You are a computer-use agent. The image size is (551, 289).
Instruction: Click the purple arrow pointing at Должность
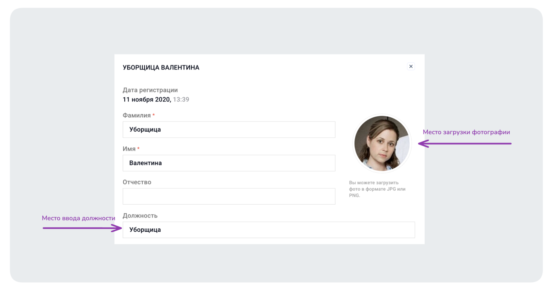click(x=82, y=228)
